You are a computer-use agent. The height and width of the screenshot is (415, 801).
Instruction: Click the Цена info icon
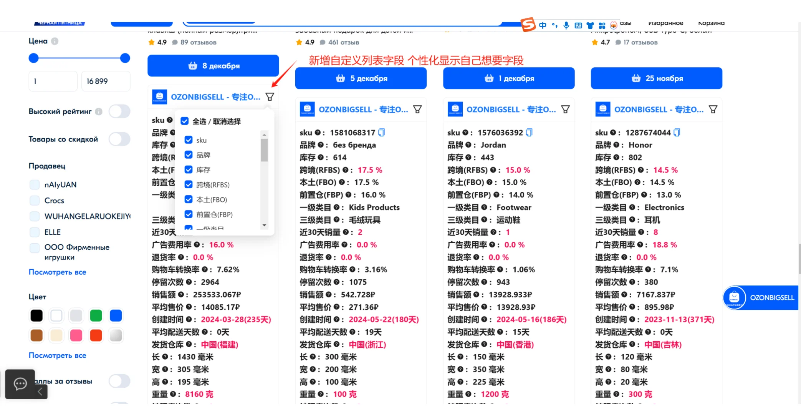pyautogui.click(x=55, y=41)
